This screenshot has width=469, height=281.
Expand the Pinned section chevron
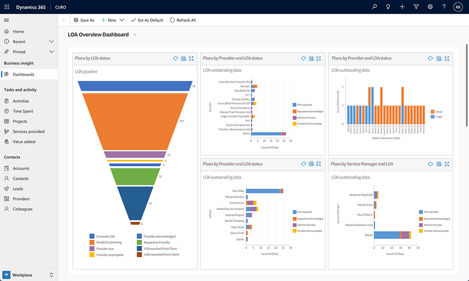(51, 52)
